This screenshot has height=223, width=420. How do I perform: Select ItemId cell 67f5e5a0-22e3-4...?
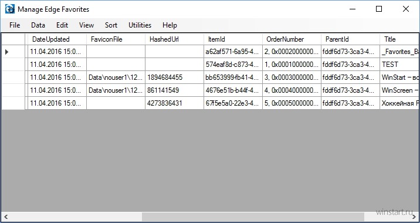coord(233,103)
